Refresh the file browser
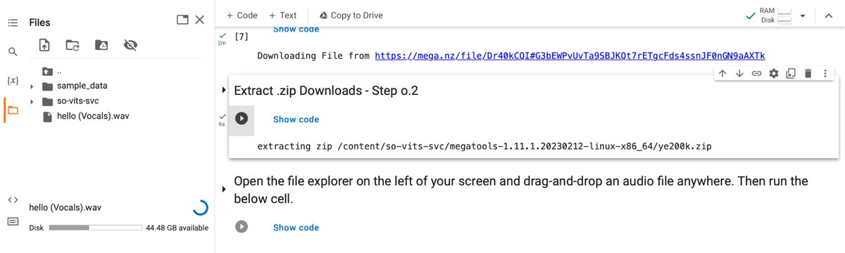Viewport: 845px width, 253px height. (73, 45)
